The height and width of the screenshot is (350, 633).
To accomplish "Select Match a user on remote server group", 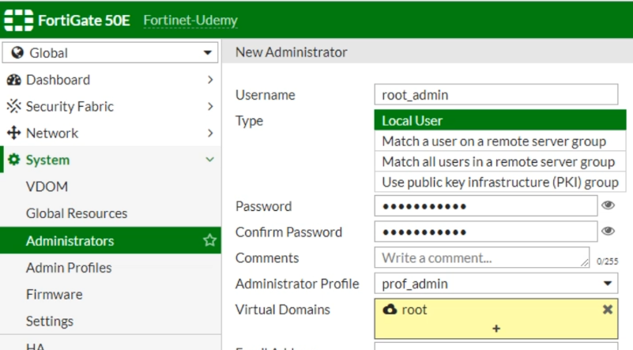I will coord(499,141).
